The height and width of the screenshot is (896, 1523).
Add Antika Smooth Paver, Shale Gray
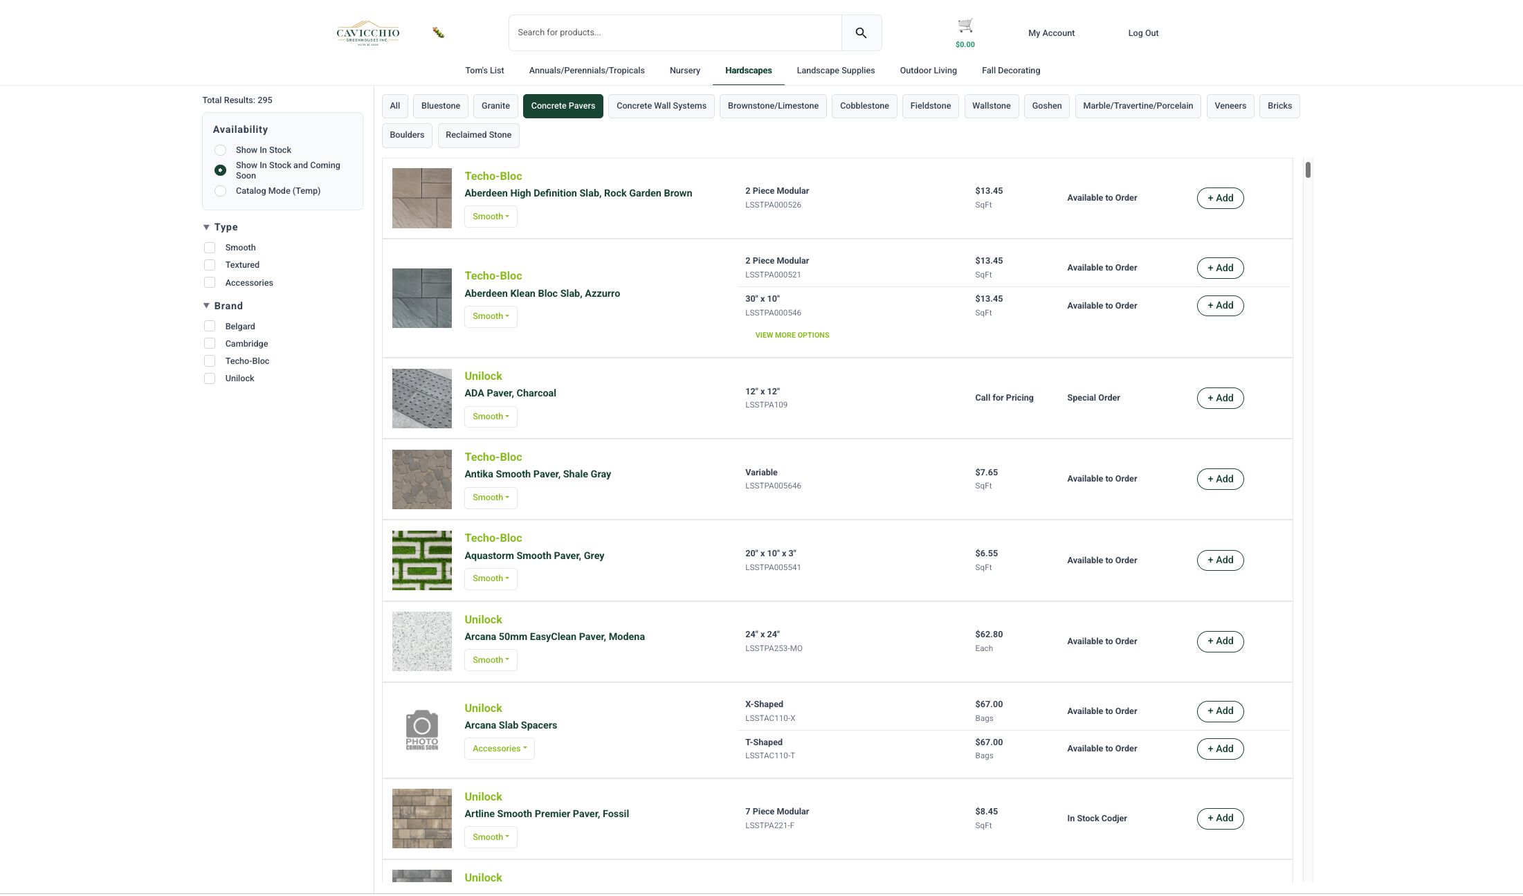click(1221, 479)
